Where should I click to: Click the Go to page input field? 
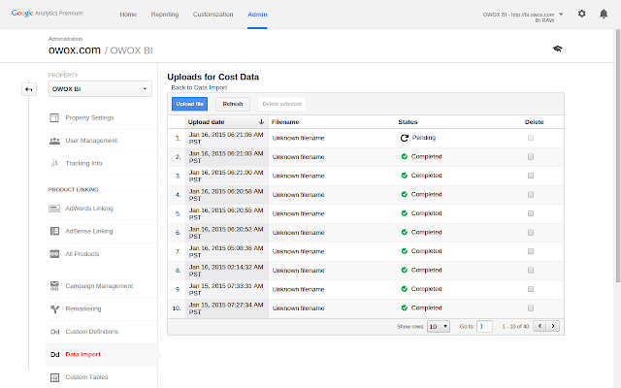(x=484, y=327)
